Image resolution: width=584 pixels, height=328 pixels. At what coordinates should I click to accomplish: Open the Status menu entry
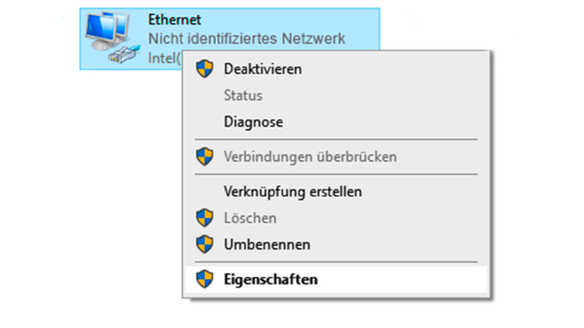click(x=243, y=95)
